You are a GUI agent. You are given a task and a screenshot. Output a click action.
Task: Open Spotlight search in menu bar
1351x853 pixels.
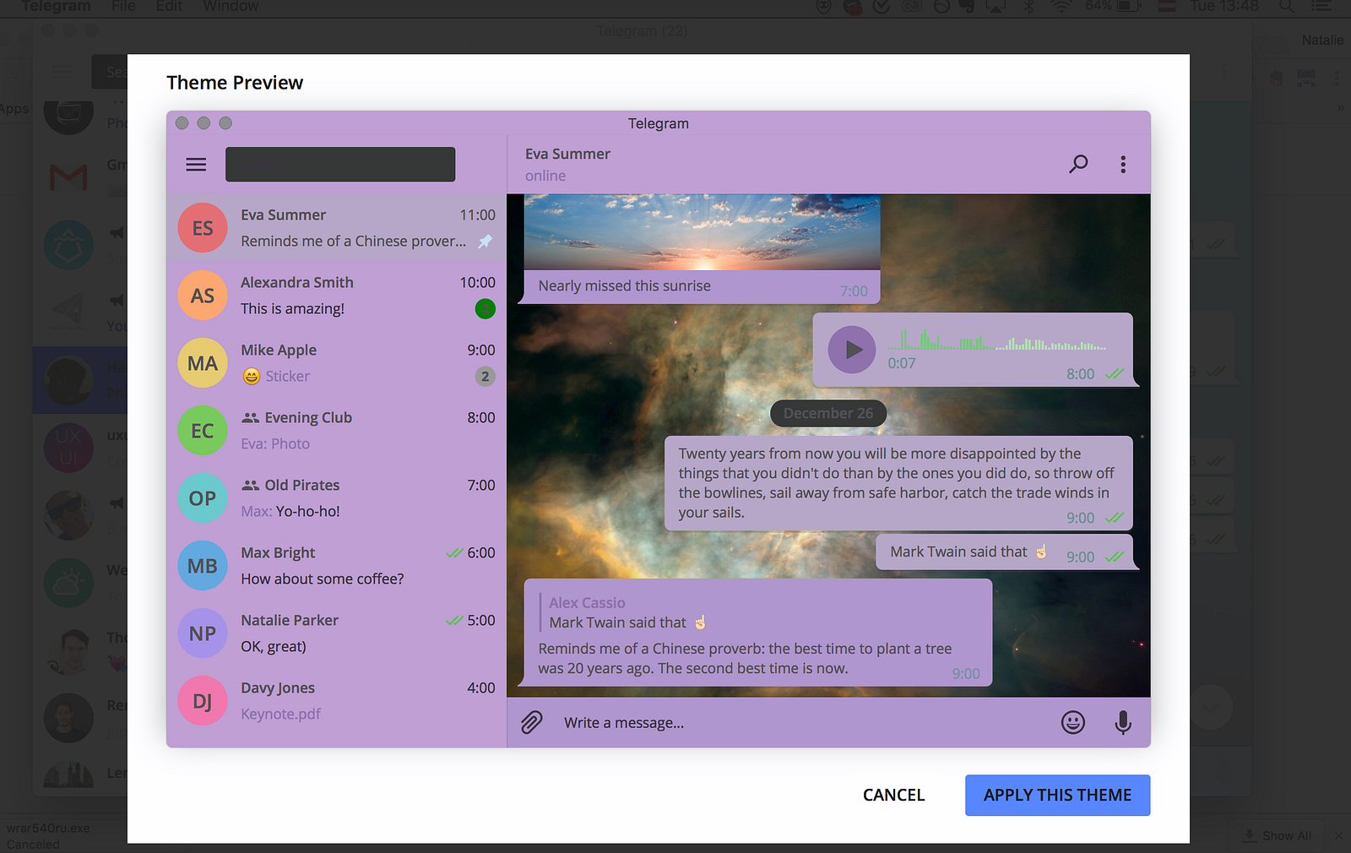pyautogui.click(x=1287, y=6)
